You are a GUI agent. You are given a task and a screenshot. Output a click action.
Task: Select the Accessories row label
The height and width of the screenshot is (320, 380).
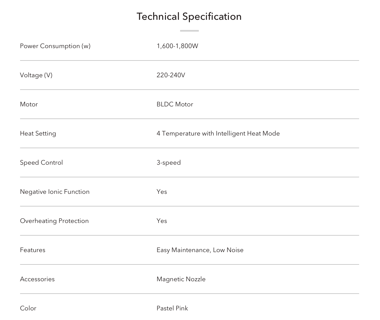click(37, 279)
